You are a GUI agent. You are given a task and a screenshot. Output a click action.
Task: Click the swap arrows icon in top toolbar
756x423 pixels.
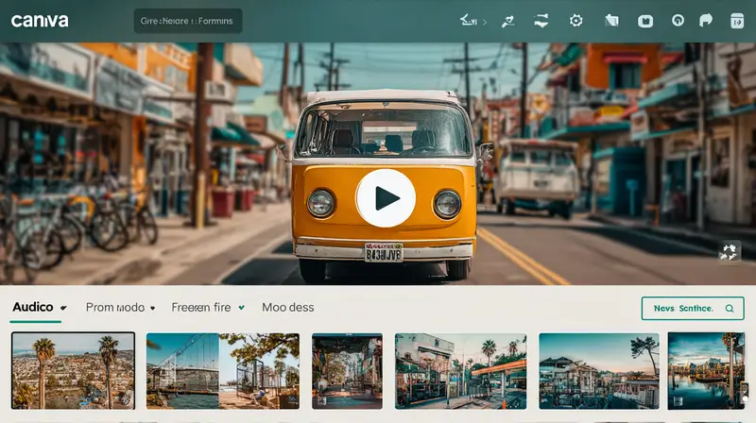click(x=541, y=20)
